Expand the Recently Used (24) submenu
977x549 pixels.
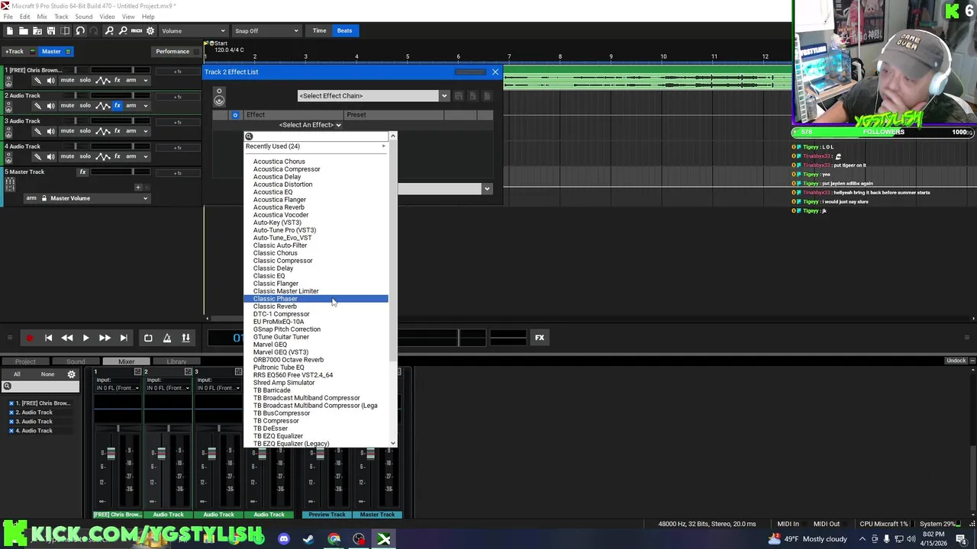(316, 146)
